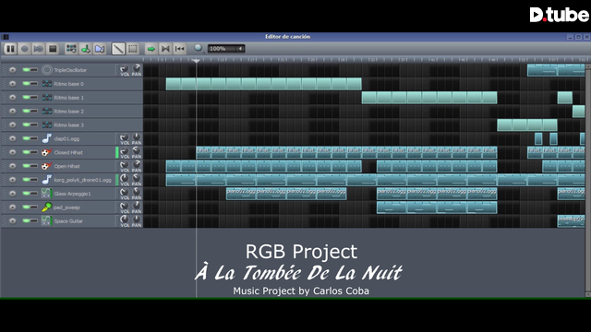Click the playhead marker on the timeline ruler
Screen dimensions: 591x332
point(196,60)
